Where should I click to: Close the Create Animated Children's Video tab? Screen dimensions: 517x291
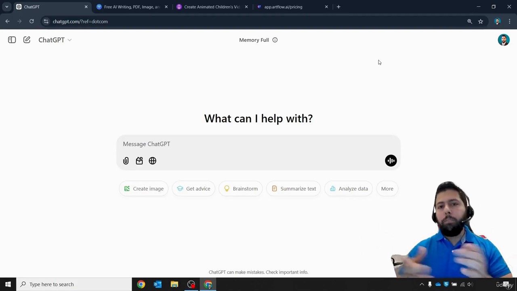pyautogui.click(x=246, y=7)
